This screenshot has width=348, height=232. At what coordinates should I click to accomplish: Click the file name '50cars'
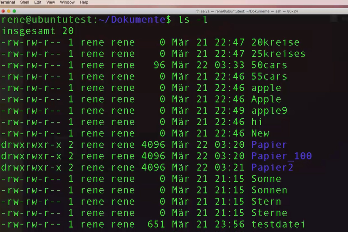(x=269, y=65)
